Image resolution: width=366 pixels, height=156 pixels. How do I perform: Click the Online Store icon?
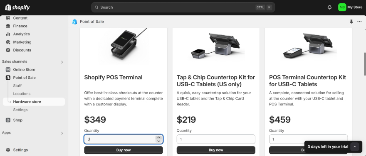coord(8,70)
